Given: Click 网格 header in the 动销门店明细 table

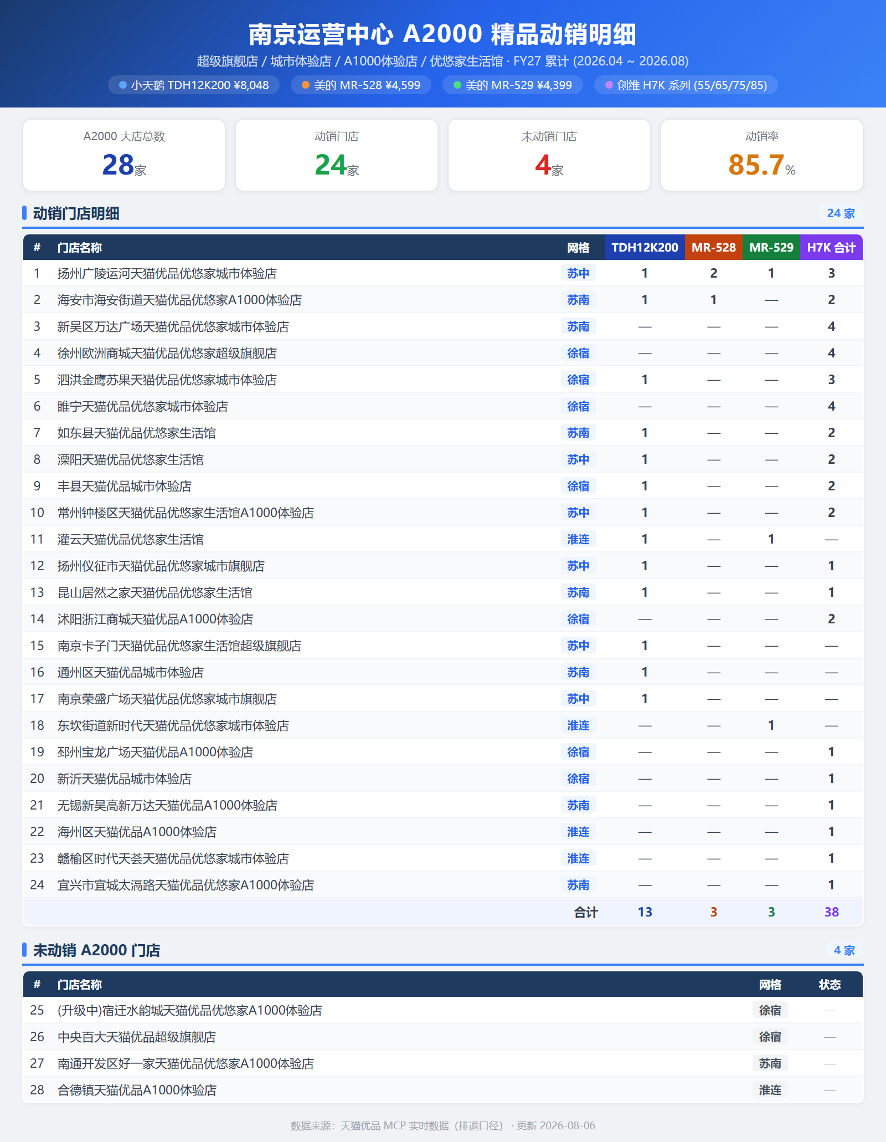Looking at the screenshot, I should (578, 248).
